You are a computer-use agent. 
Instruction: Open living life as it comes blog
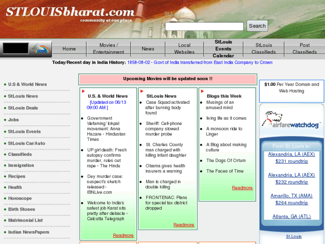[226, 118]
